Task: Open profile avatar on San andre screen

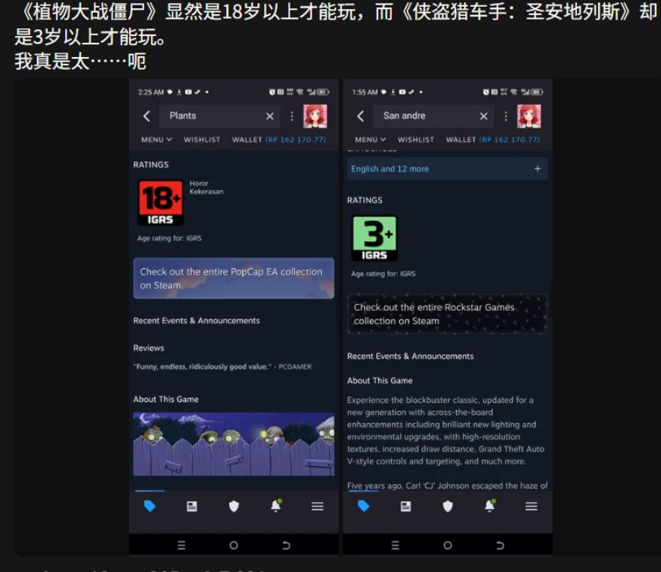Action: (529, 116)
